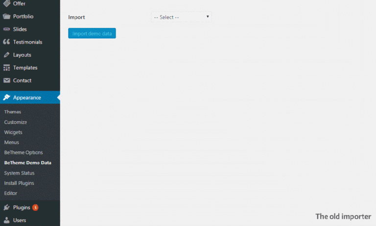The width and height of the screenshot is (376, 226).
Task: Open BeTheme Options page
Action: click(x=23, y=152)
